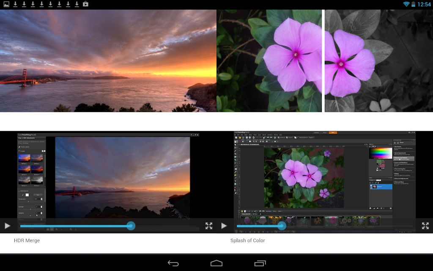This screenshot has width=433, height=271.
Task: Tap the Splash of Color title label
Action: [248, 241]
